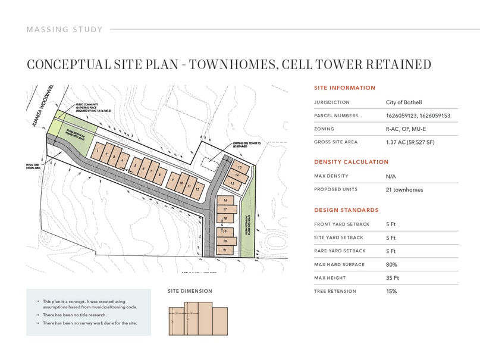Screen dimensions: 480x350
Task: Click the Site Information heading
Action: click(344, 88)
